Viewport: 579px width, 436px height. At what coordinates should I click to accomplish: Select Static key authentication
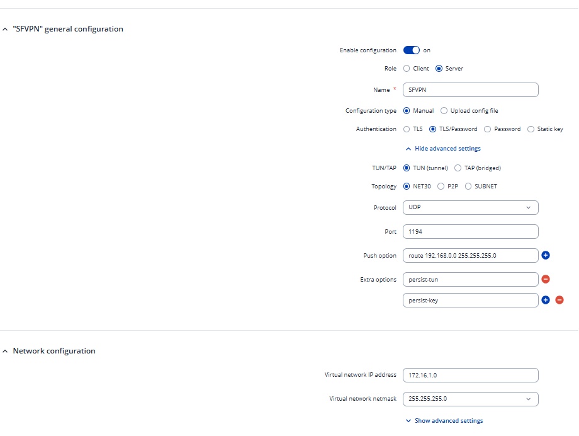pos(531,129)
